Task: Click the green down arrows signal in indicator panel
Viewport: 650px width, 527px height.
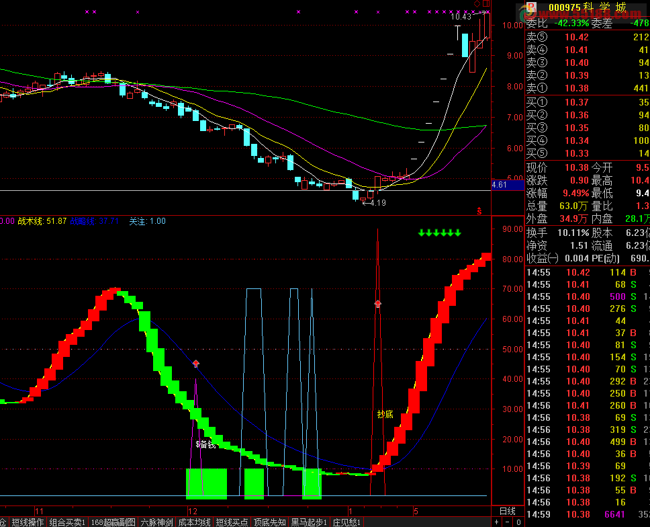Action: click(439, 233)
